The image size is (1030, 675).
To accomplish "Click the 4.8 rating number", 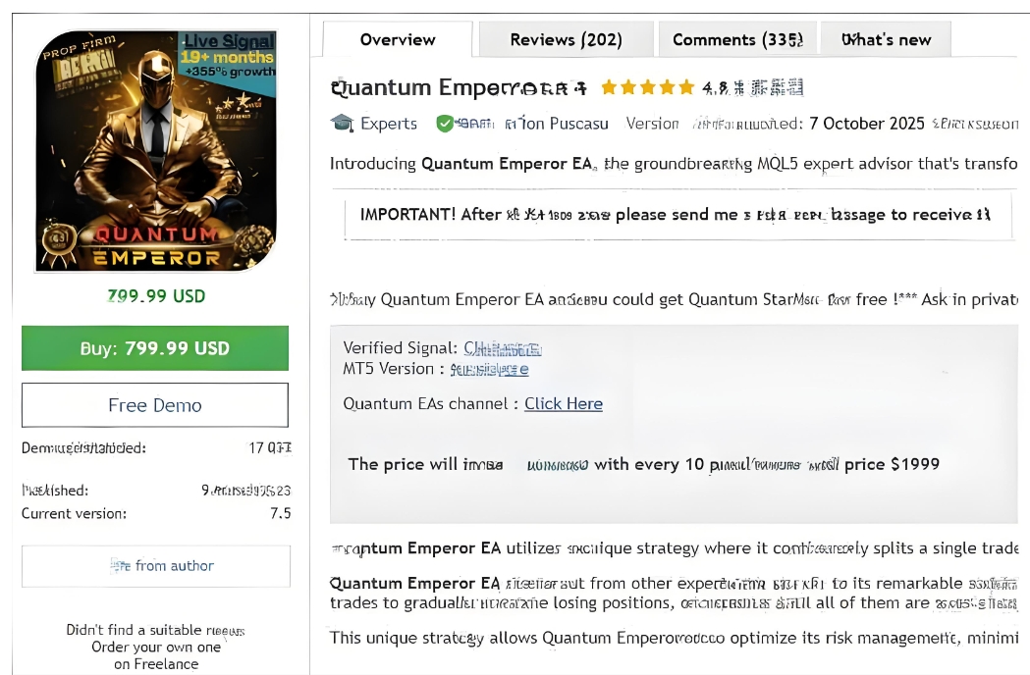I will tap(716, 88).
